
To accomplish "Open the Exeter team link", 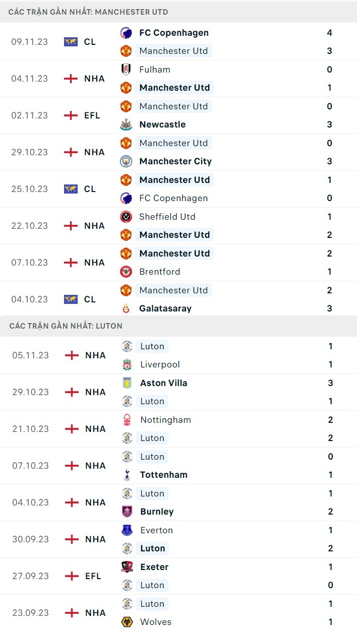I will click(154, 567).
